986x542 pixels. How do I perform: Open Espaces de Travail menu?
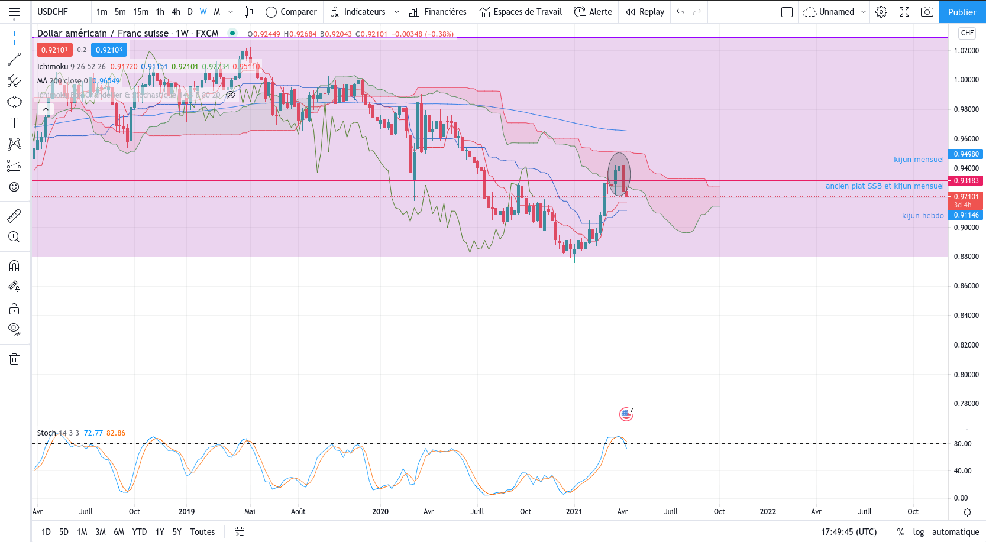click(521, 12)
